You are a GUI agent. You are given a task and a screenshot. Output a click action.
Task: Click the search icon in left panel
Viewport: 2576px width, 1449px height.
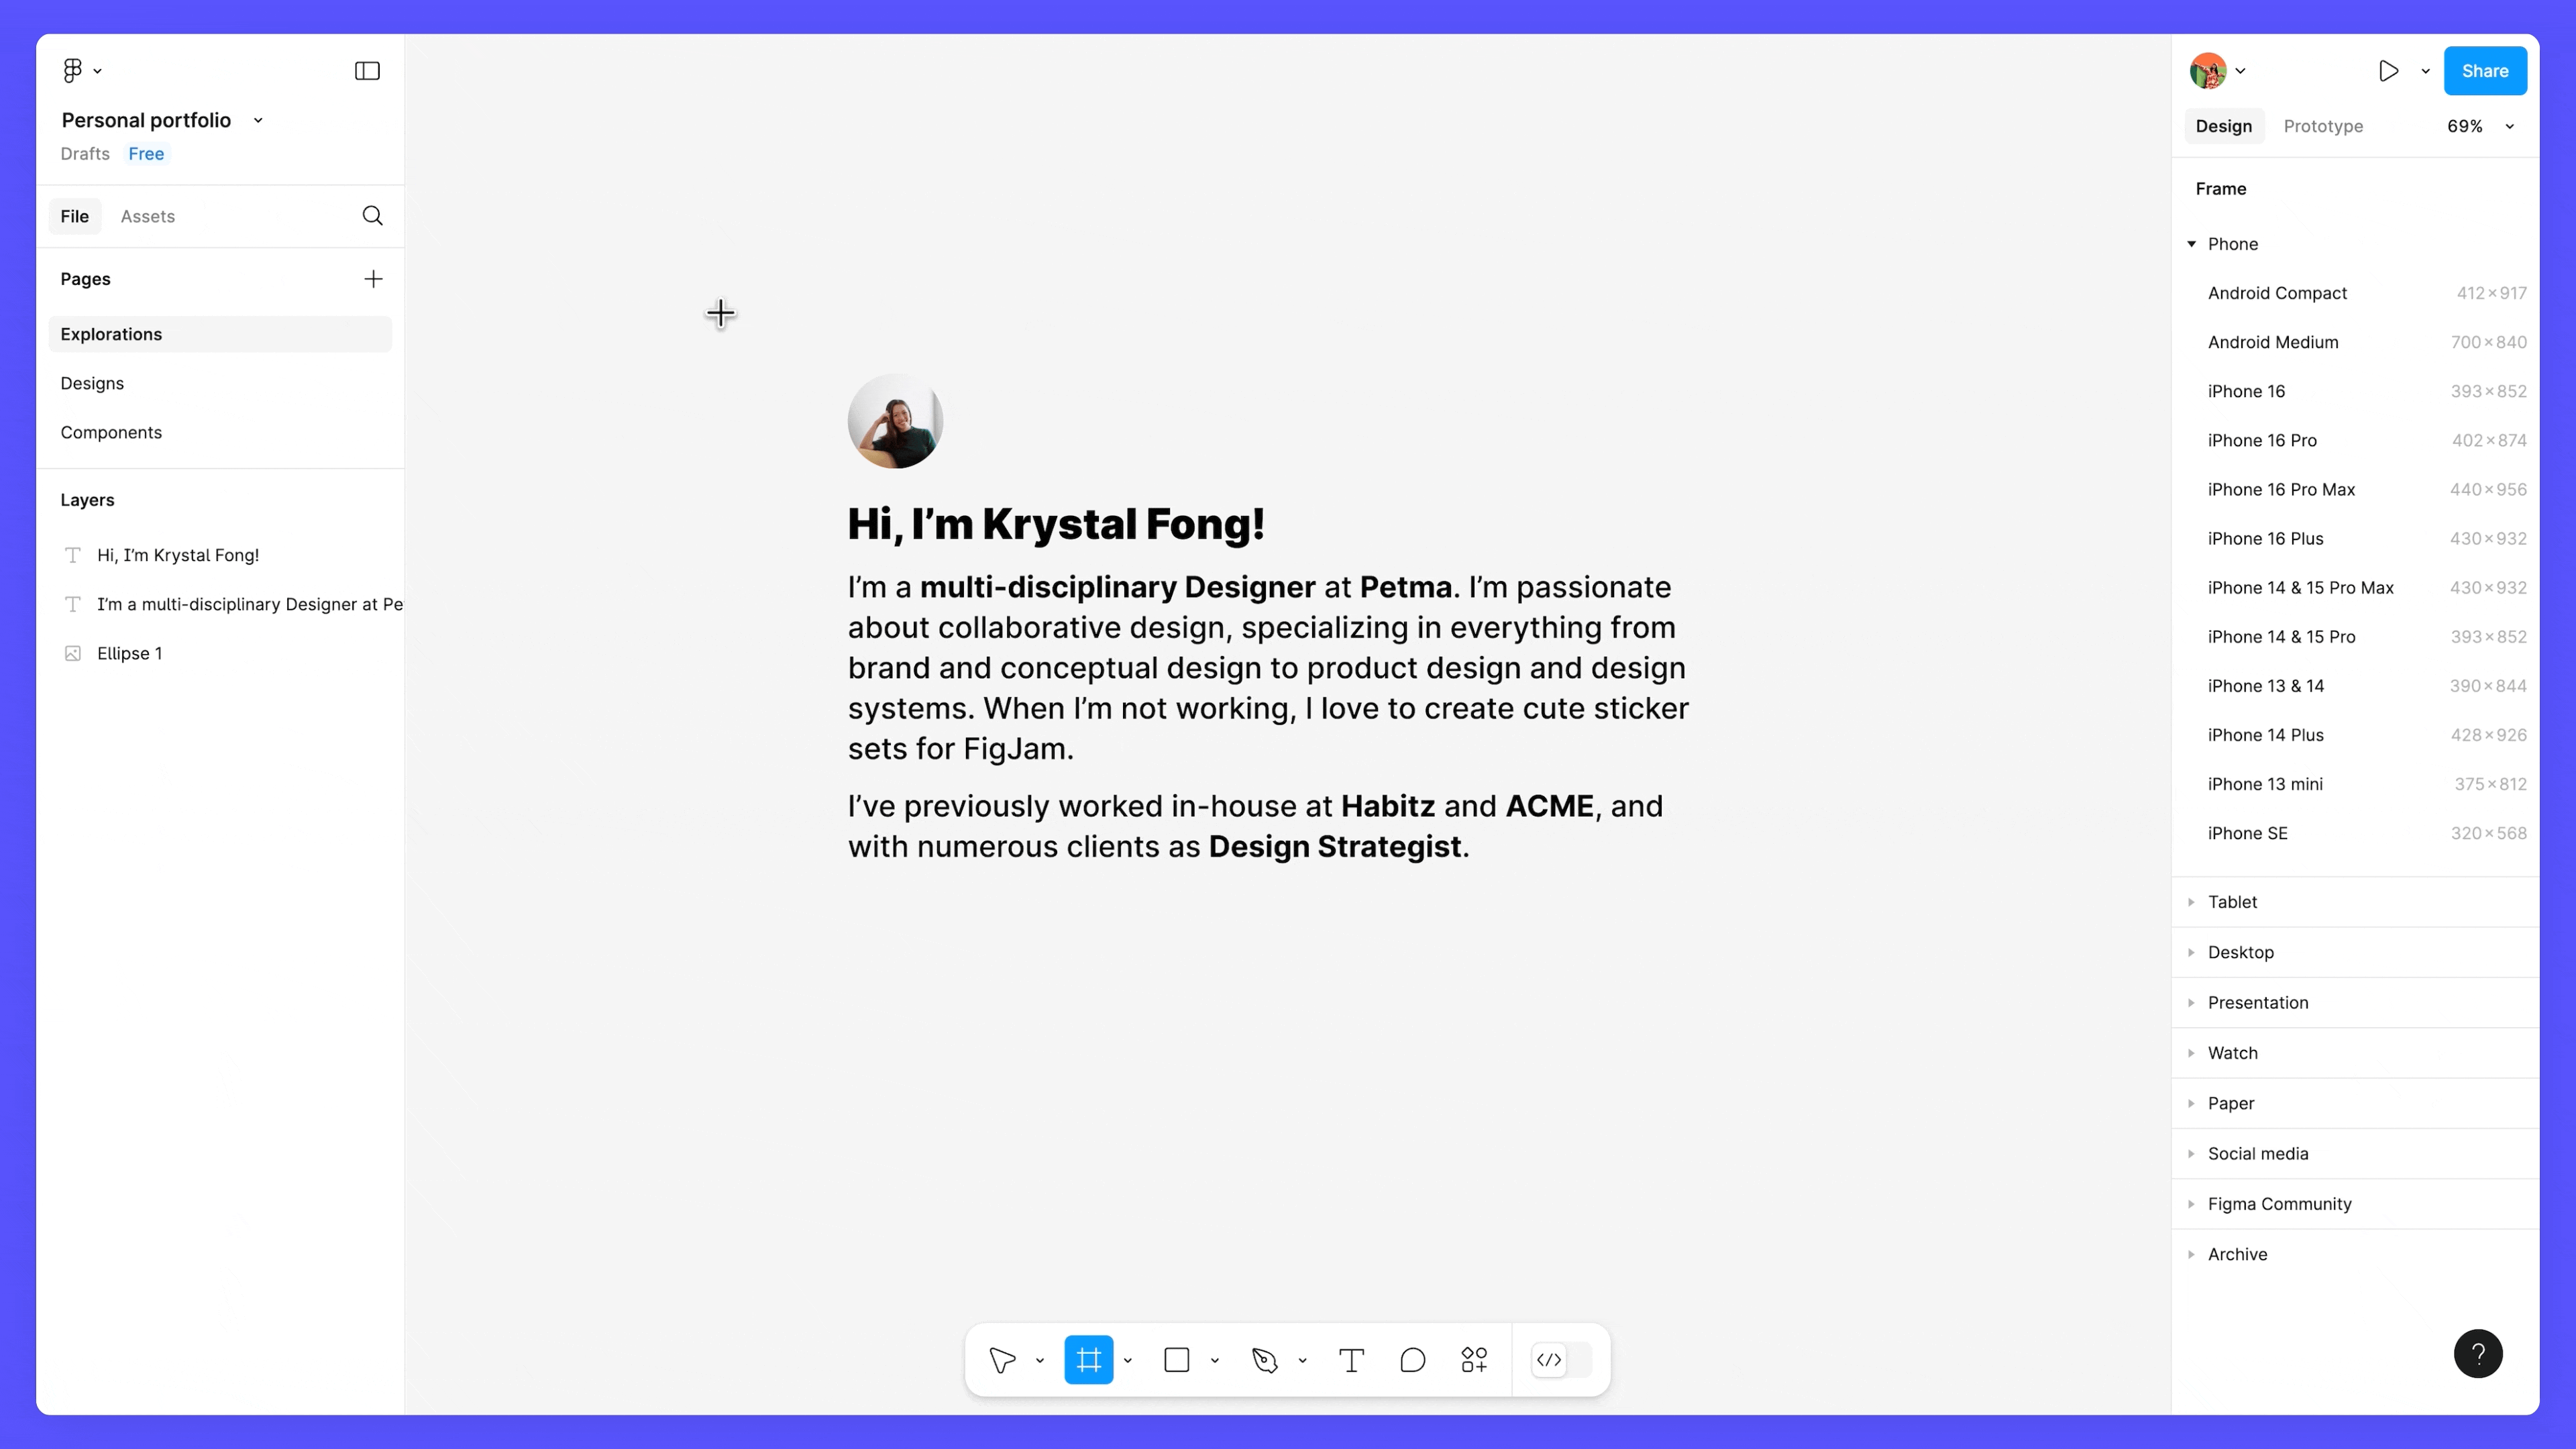pos(372,216)
